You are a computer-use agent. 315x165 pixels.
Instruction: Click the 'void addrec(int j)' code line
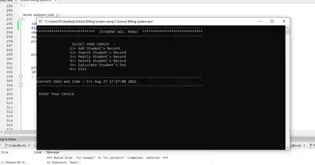tap(41, 15)
